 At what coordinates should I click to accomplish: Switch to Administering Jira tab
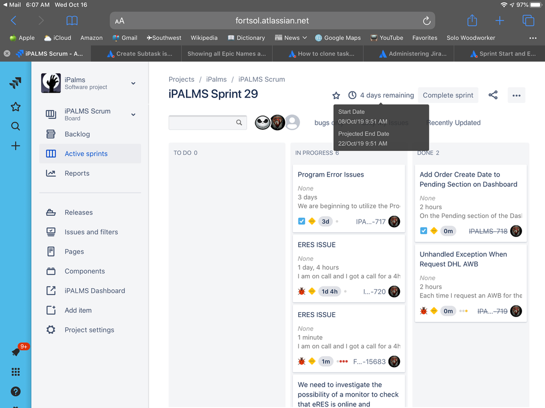409,53
